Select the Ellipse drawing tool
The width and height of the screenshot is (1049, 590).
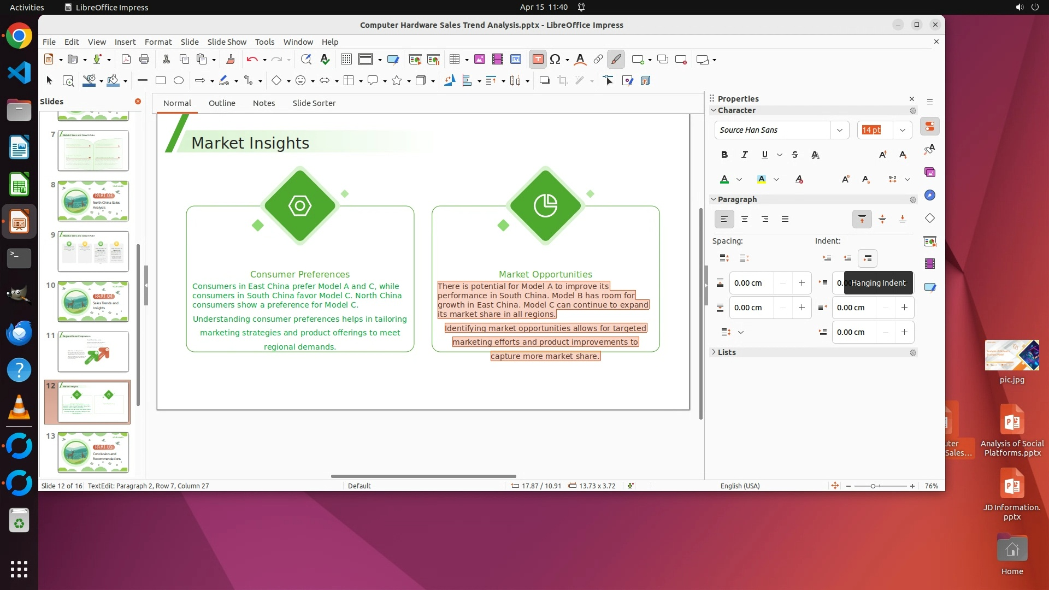(x=179, y=80)
